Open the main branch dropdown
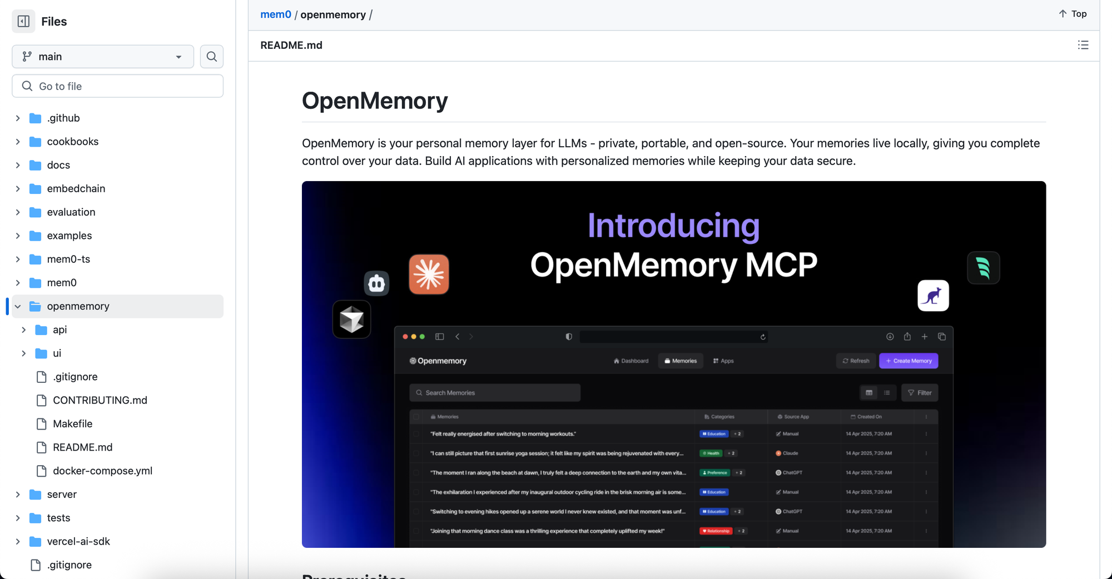The width and height of the screenshot is (1112, 579). 103,57
